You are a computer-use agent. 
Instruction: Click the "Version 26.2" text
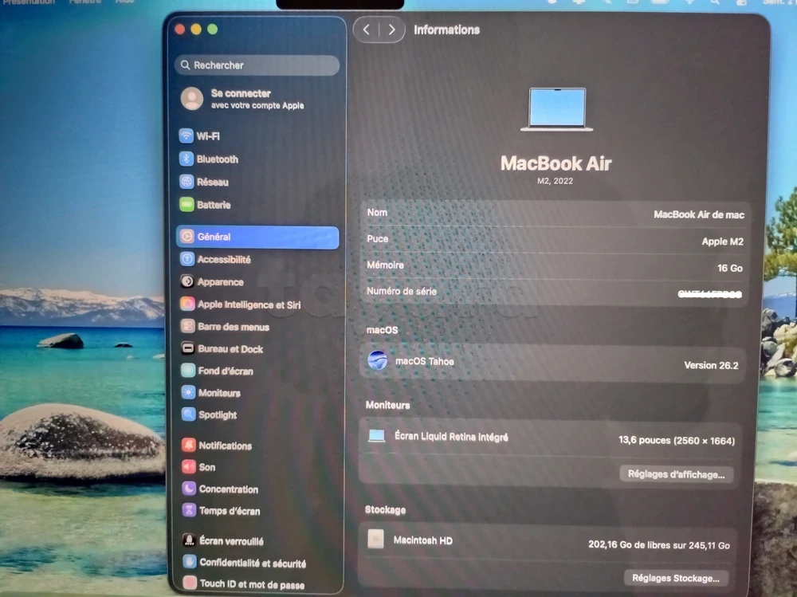(711, 365)
